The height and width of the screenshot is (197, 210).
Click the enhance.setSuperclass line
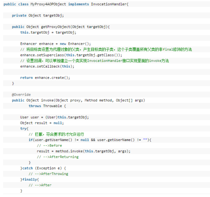(71, 55)
